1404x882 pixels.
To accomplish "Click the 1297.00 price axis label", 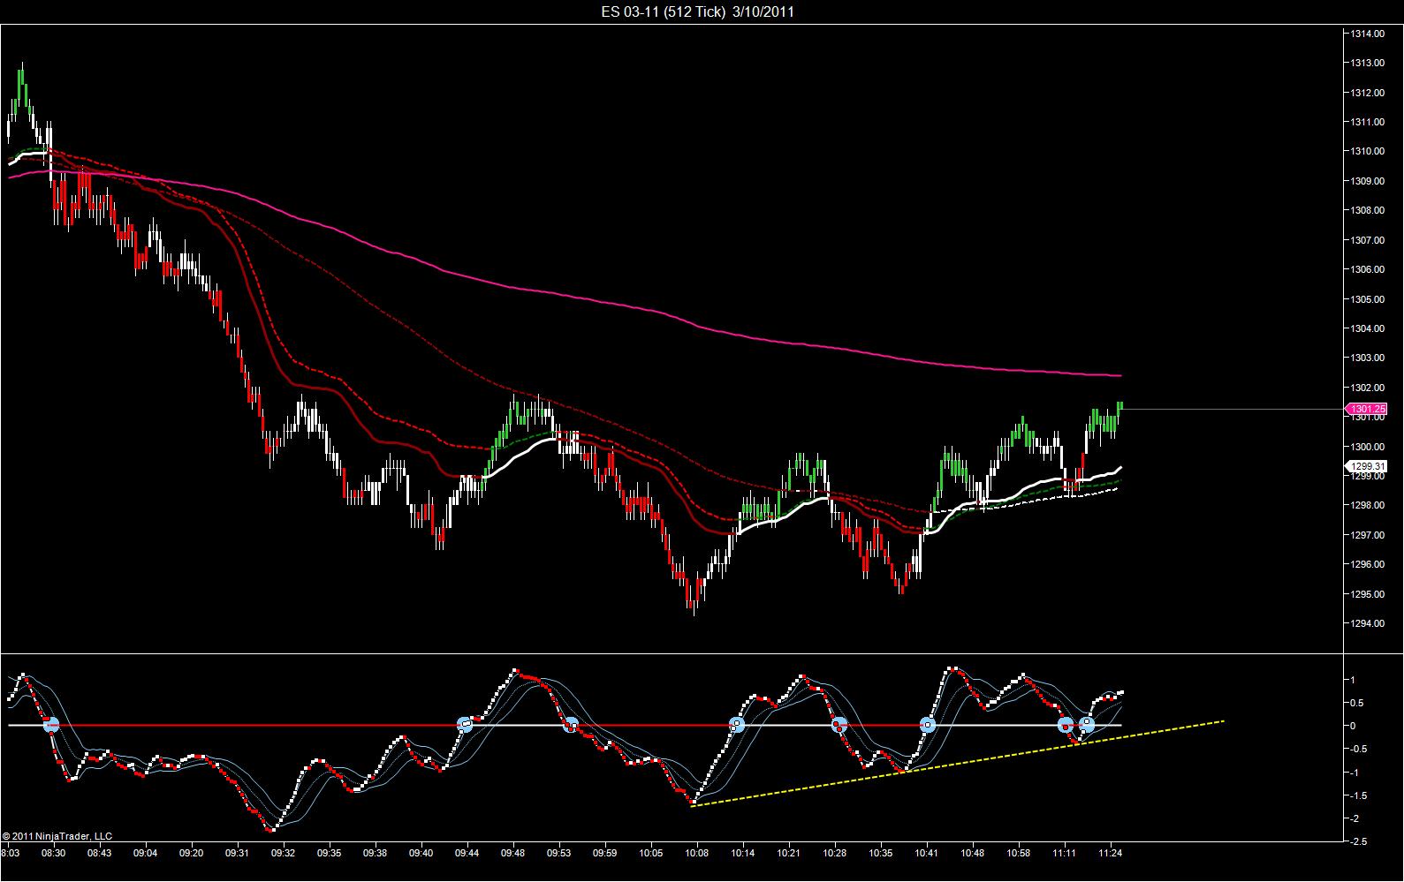I will coord(1368,535).
